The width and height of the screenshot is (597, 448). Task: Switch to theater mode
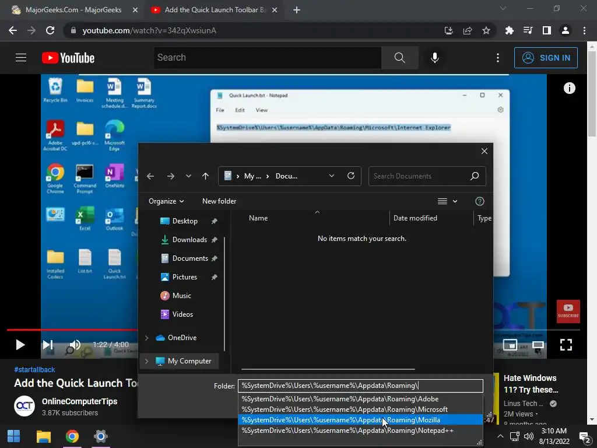click(x=538, y=345)
